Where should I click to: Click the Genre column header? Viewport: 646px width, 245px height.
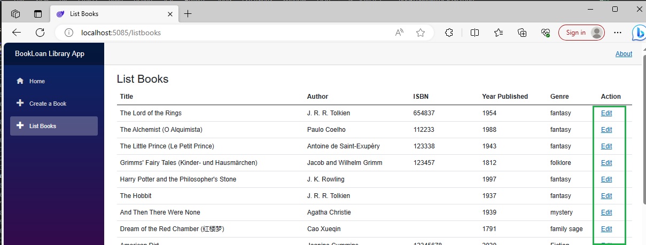click(559, 97)
